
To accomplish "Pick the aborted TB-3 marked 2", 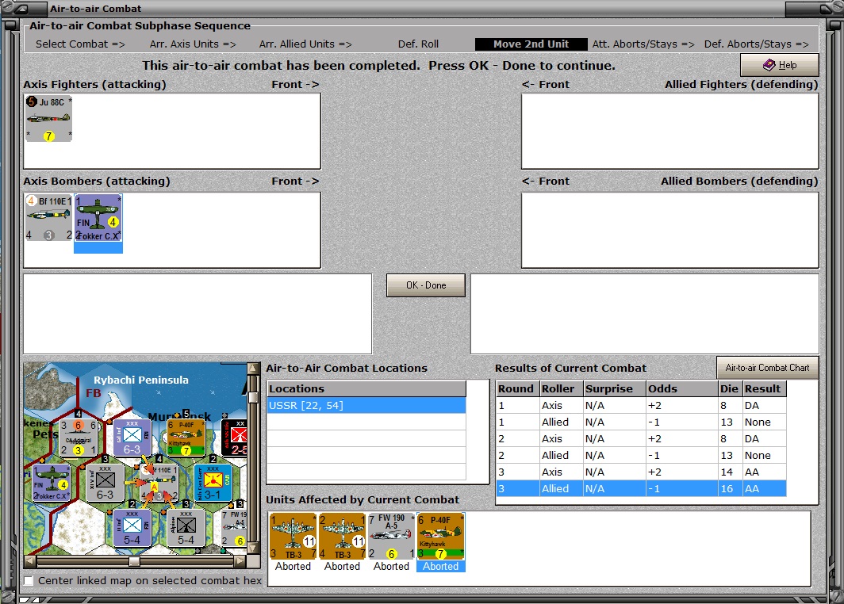I will [x=343, y=537].
